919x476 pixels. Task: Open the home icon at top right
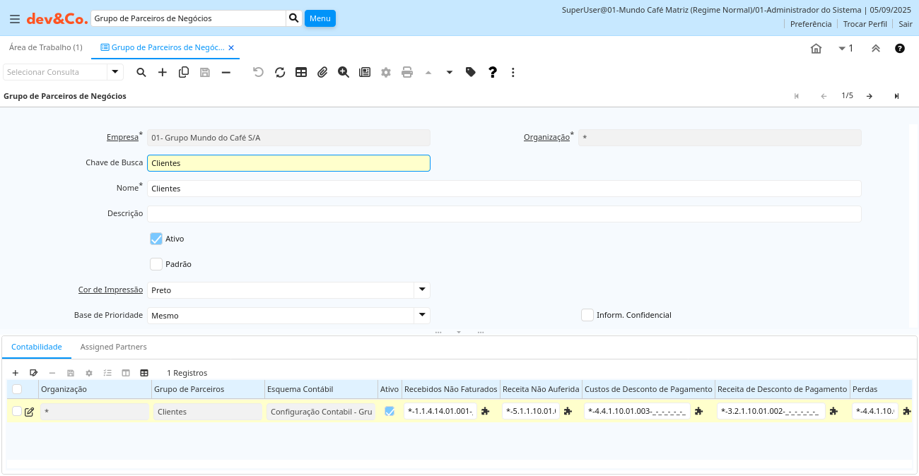point(816,49)
